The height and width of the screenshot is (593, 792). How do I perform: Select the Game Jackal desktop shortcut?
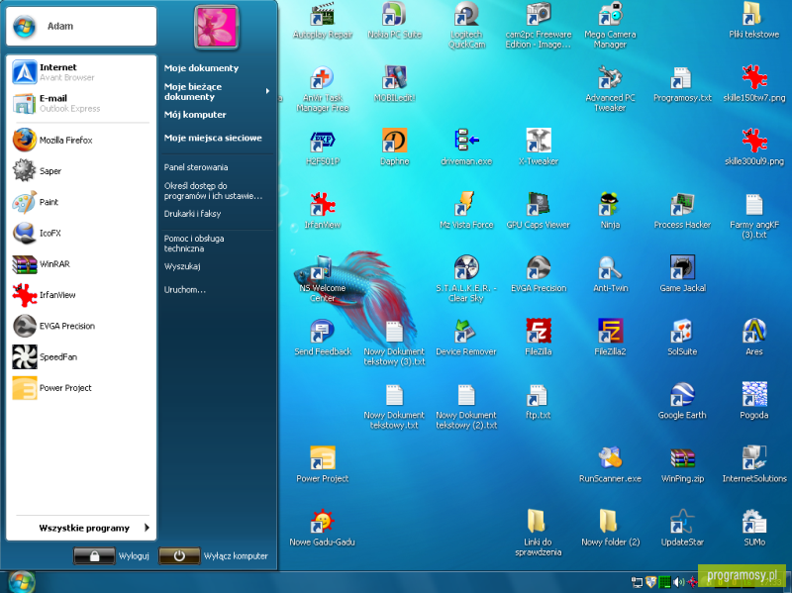point(682,275)
